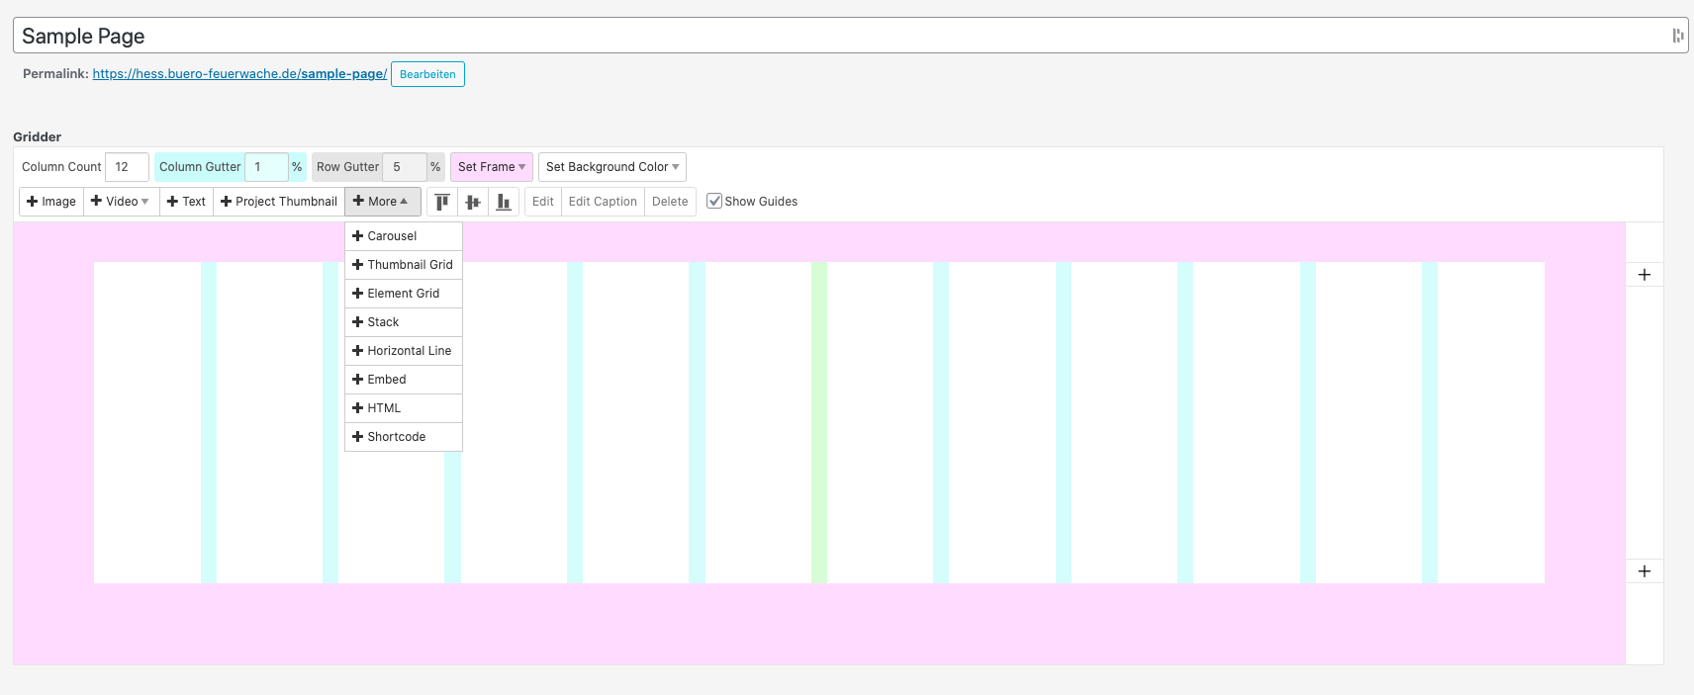Click the align bottom icon
The width and height of the screenshot is (1694, 695).
(504, 202)
